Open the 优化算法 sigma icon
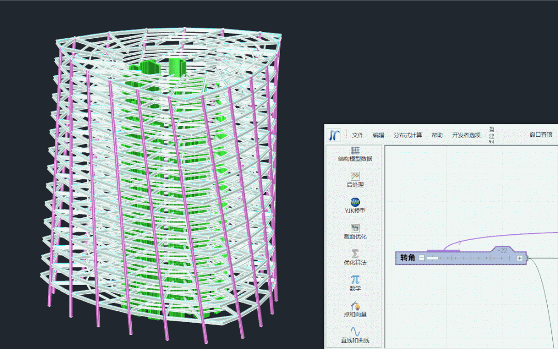Viewport: 558px width, 349px height. coord(355,253)
